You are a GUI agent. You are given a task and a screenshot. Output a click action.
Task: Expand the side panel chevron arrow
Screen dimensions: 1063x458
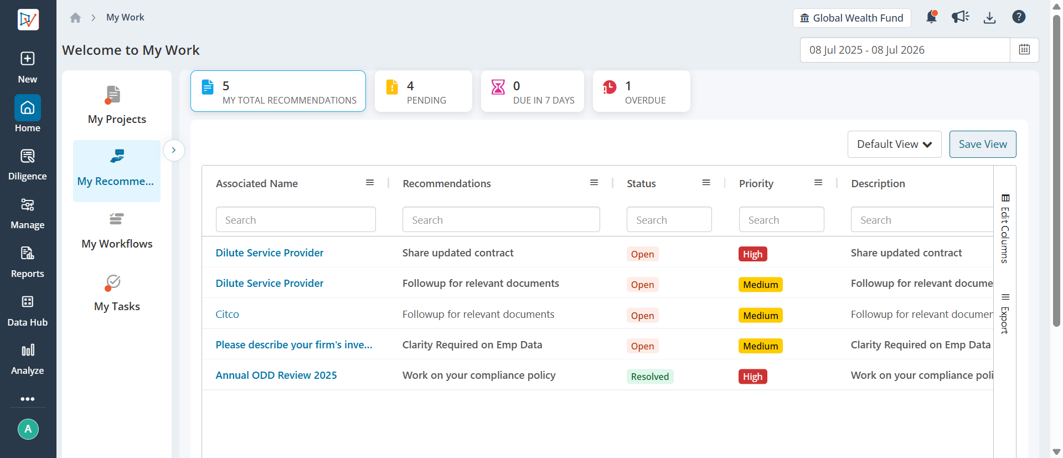coord(174,150)
